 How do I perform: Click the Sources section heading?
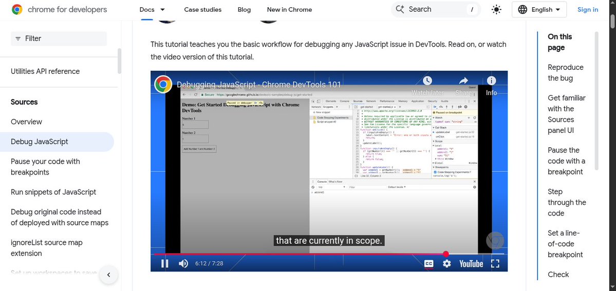[24, 102]
